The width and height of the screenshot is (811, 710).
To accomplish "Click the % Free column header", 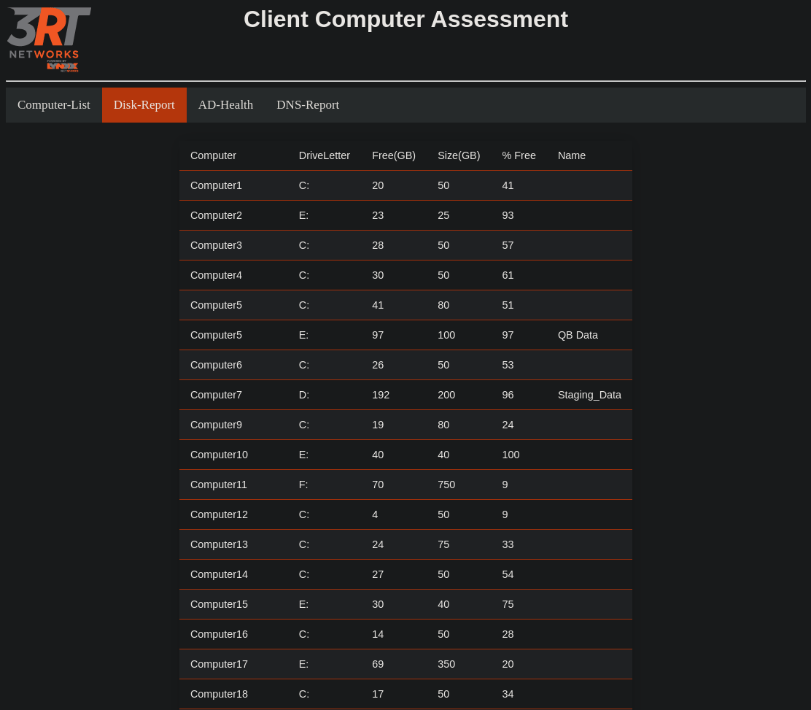I will point(519,155).
